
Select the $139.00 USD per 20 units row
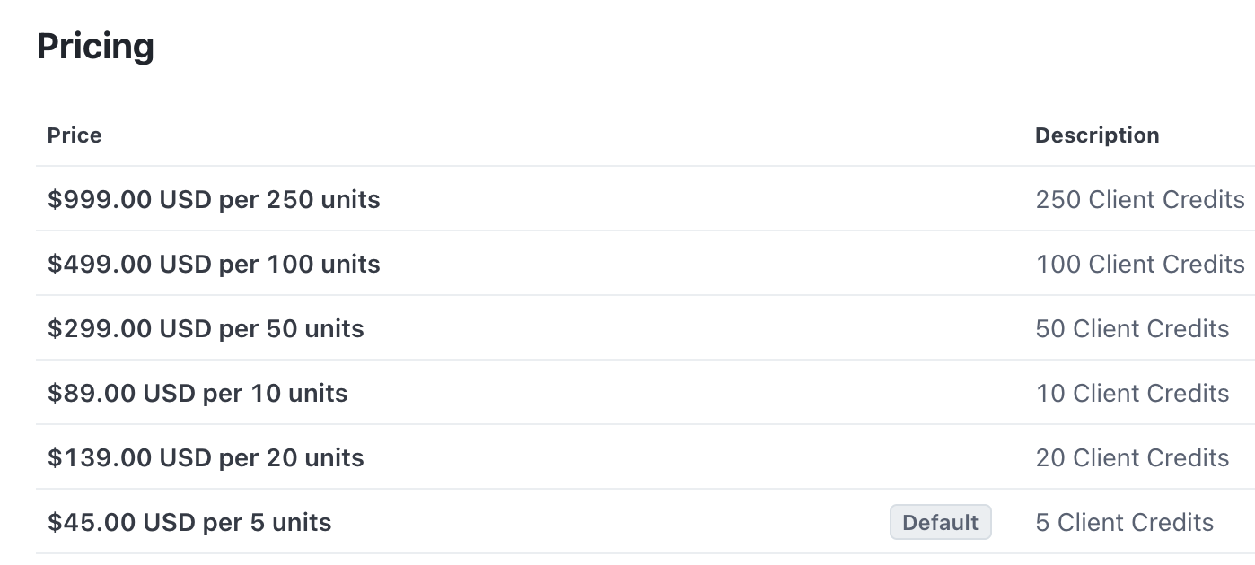click(x=645, y=457)
